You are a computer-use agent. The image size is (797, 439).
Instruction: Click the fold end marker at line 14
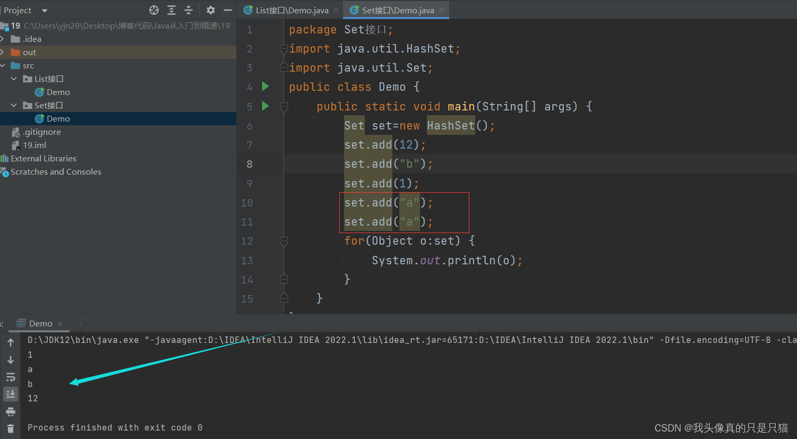[x=284, y=279]
